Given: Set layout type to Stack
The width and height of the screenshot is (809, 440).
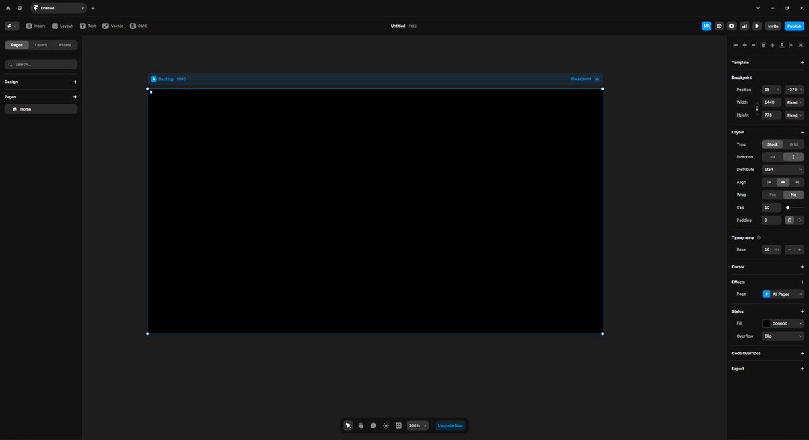Looking at the screenshot, I should (x=773, y=144).
